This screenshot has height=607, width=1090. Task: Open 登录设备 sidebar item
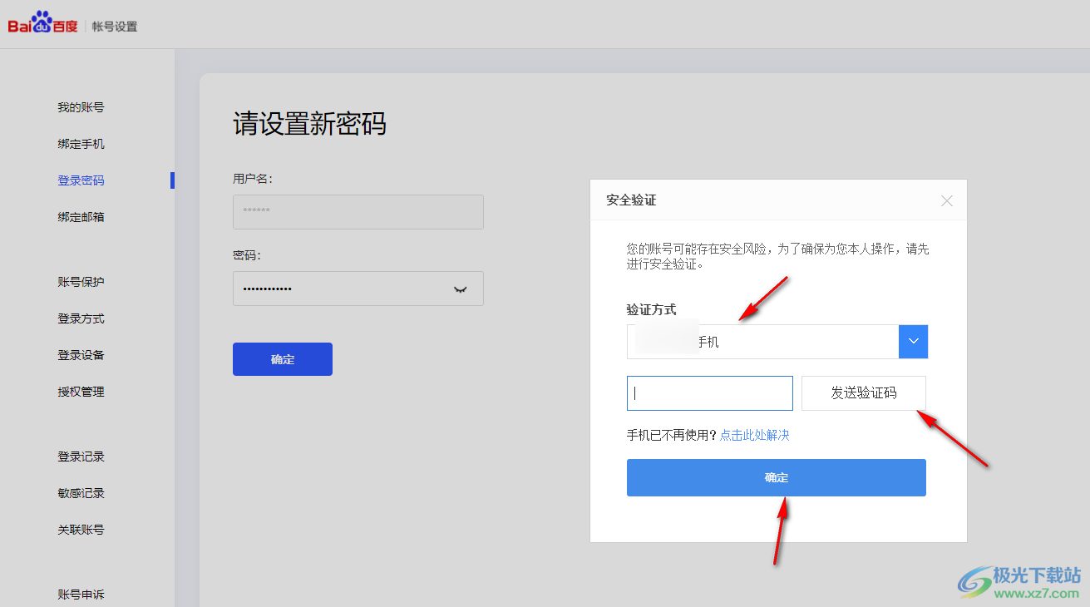(81, 355)
